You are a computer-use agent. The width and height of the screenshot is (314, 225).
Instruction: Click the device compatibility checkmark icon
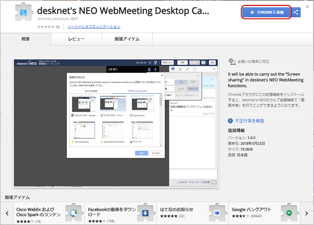(232, 62)
